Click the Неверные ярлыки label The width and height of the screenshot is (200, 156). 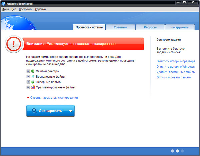[49, 82]
